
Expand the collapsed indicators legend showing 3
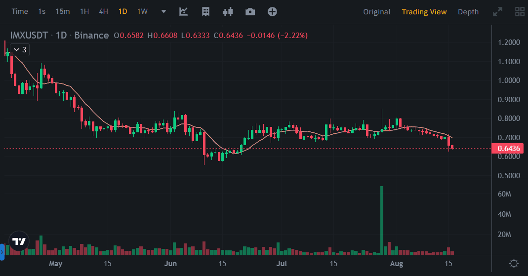click(x=20, y=50)
